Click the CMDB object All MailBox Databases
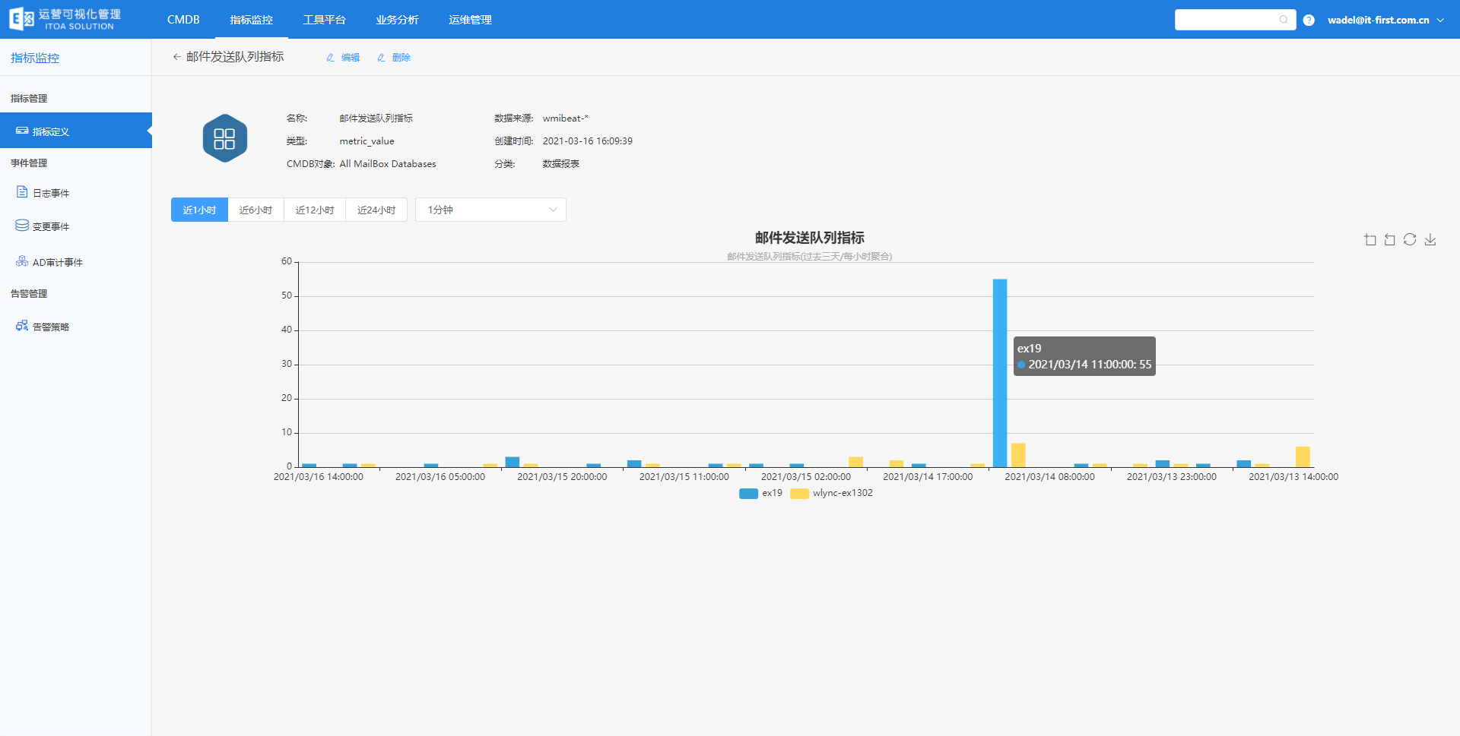This screenshot has width=1460, height=736. [x=388, y=164]
